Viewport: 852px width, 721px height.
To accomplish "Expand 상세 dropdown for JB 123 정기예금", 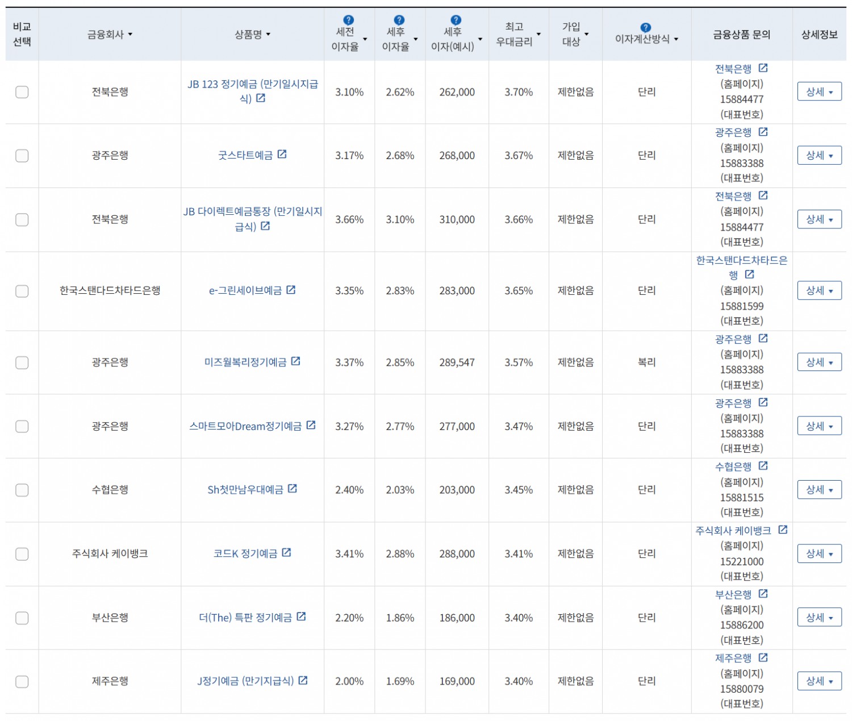I will tap(820, 91).
